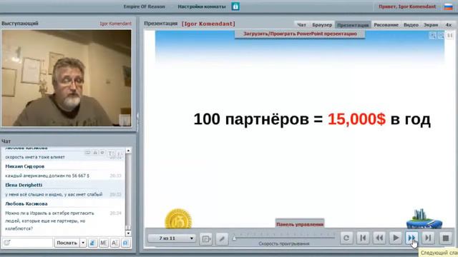
Task: Click the pause icon on webcam video
Action: pos(125,120)
